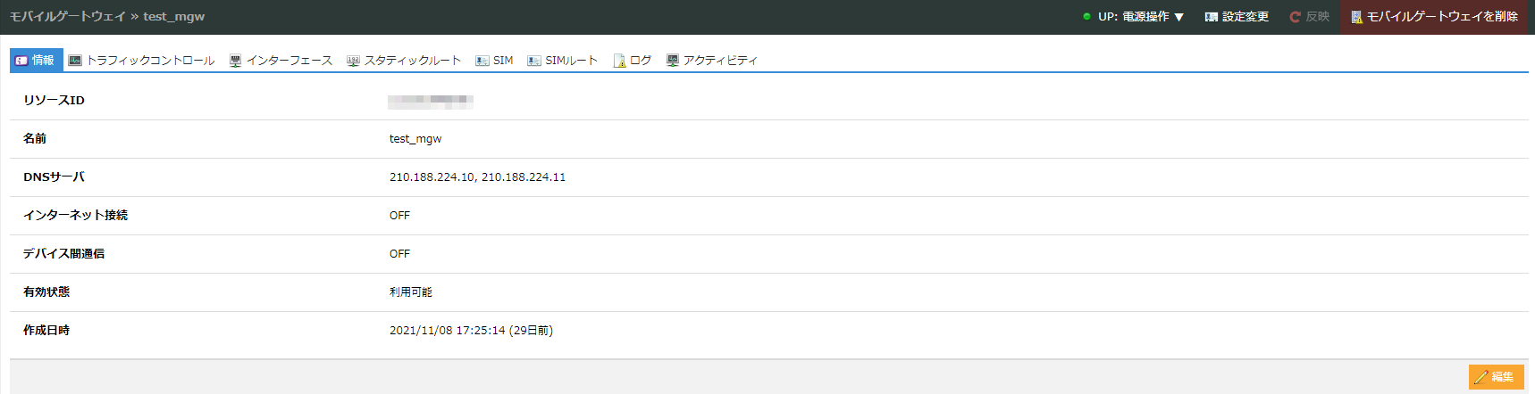
Task: Click the green UP status indicator
Action: pos(1086,17)
